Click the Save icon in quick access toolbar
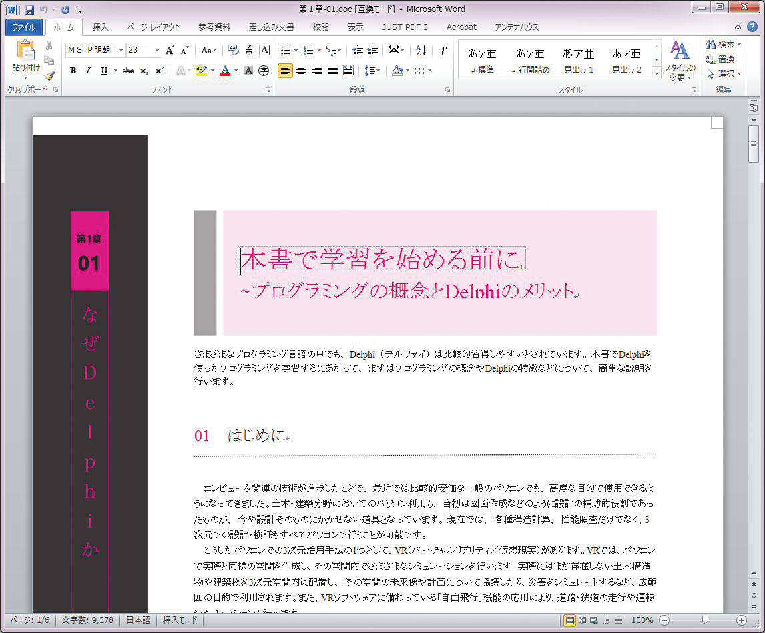This screenshot has height=633, width=765. (29, 9)
